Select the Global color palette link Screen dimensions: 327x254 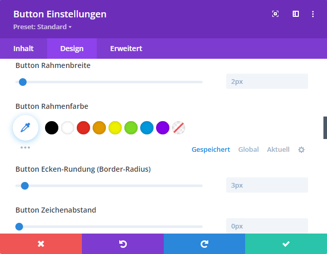(248, 150)
